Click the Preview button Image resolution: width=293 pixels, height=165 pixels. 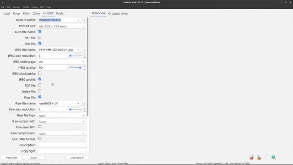point(12,158)
